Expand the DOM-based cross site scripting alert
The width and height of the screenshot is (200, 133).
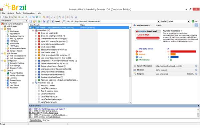coord(36,39)
